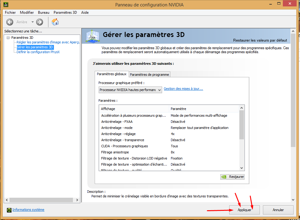
Task: Click the 'Tous' value for CUDA
Action: [x=174, y=146]
